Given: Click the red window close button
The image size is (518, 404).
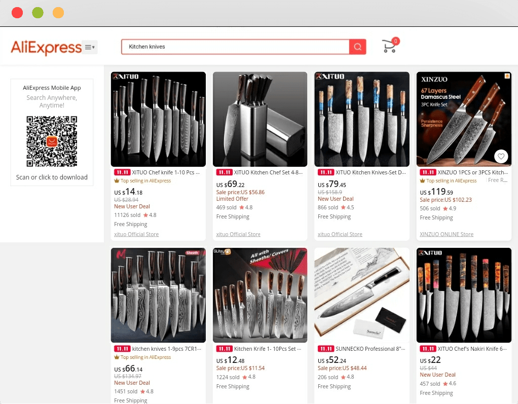Looking at the screenshot, I should 17,13.
